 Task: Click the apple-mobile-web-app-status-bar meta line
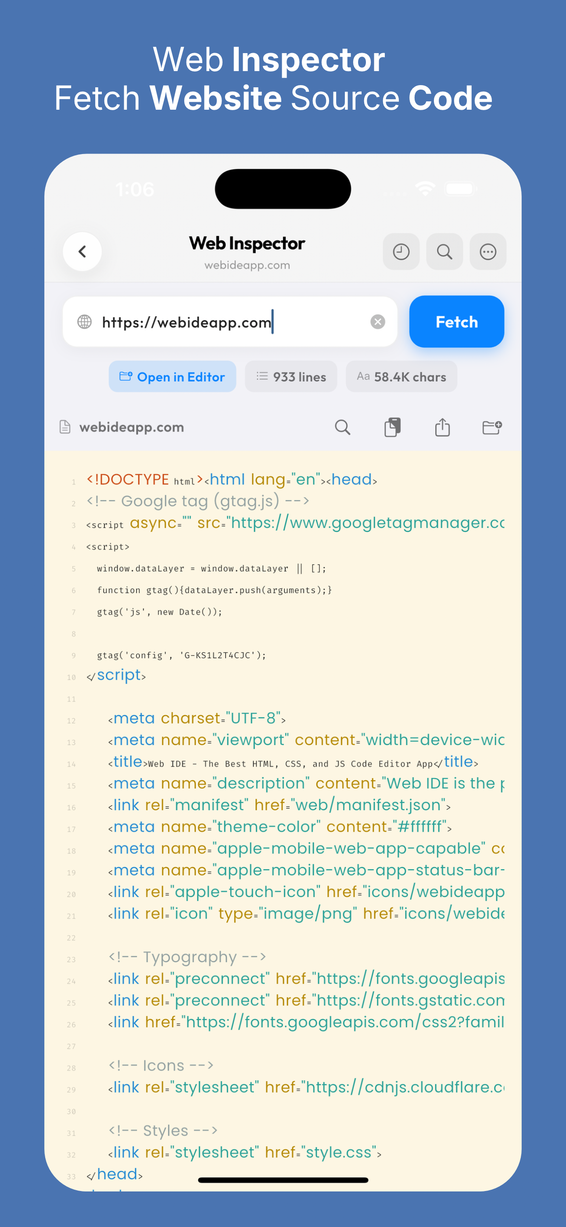click(306, 870)
